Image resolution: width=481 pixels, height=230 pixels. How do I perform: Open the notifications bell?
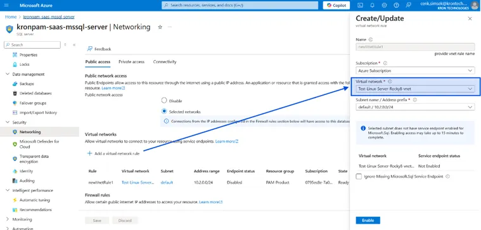pyautogui.click(x=373, y=5)
